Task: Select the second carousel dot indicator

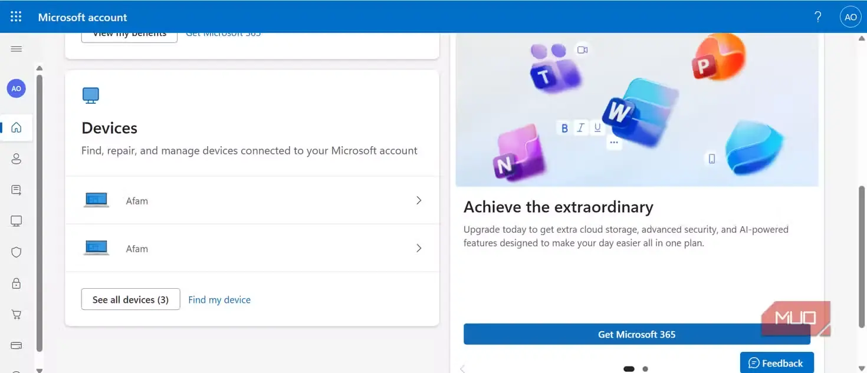Action: (645, 369)
